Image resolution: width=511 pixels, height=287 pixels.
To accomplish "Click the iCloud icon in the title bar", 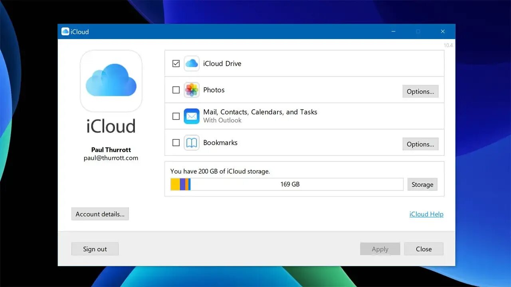I will pyautogui.click(x=65, y=31).
